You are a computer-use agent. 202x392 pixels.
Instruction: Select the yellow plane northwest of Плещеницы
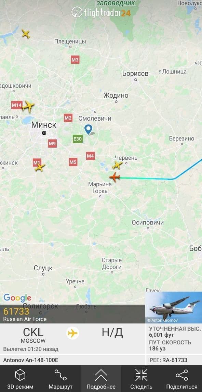tap(26, 34)
